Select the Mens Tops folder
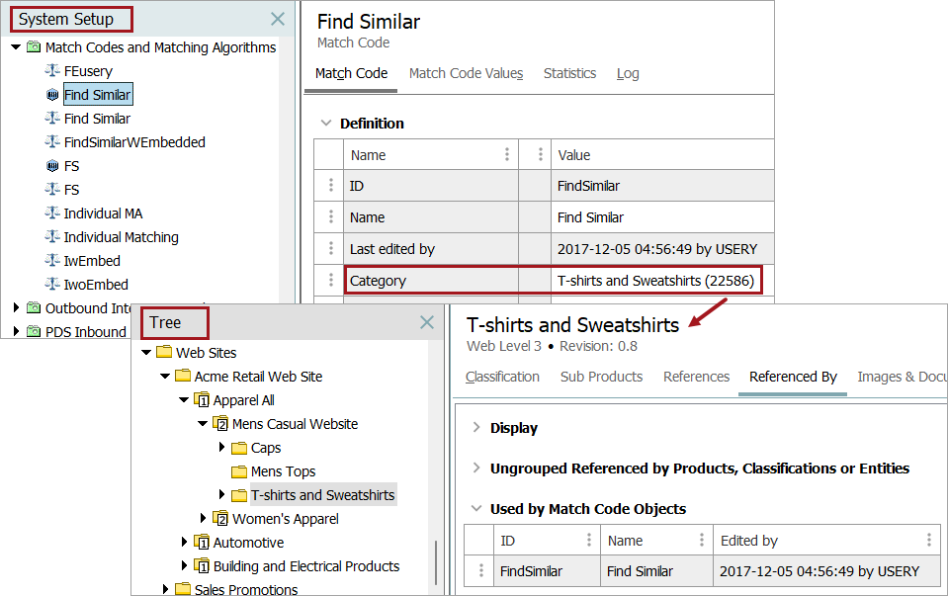Viewport: 948px width, 596px height. [x=283, y=471]
